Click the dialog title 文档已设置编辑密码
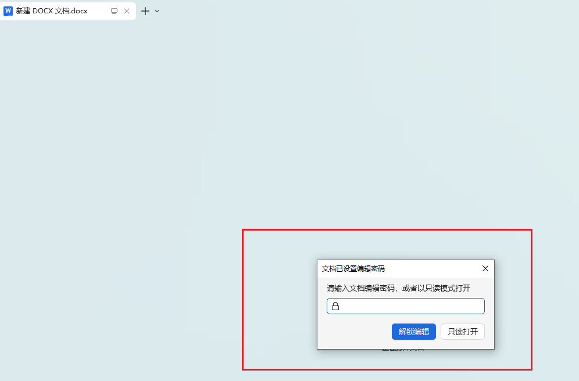This screenshot has height=381, width=579. click(354, 268)
